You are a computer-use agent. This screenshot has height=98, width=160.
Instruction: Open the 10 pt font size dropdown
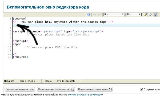[114, 14]
